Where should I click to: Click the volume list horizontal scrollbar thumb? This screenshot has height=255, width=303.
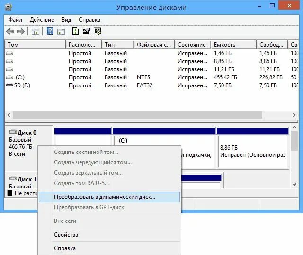(x=137, y=115)
